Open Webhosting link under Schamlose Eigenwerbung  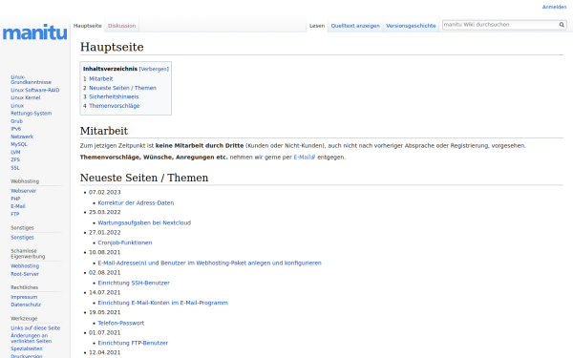click(25, 266)
